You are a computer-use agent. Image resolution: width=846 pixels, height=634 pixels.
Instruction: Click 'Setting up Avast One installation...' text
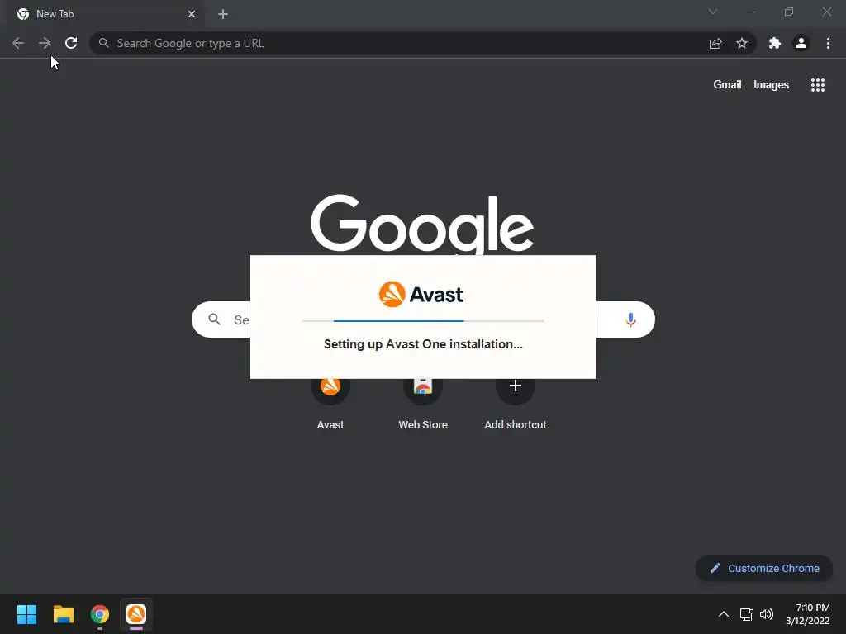coord(423,344)
